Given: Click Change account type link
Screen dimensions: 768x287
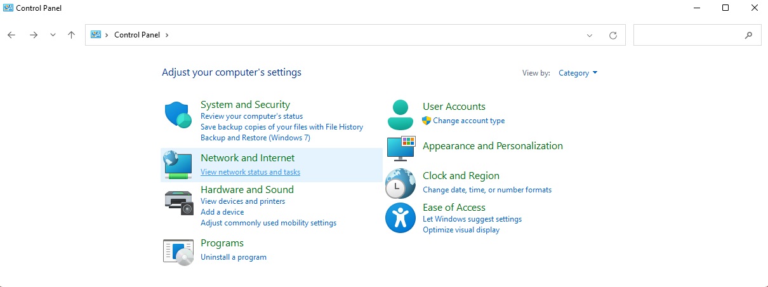Looking at the screenshot, I should point(469,121).
